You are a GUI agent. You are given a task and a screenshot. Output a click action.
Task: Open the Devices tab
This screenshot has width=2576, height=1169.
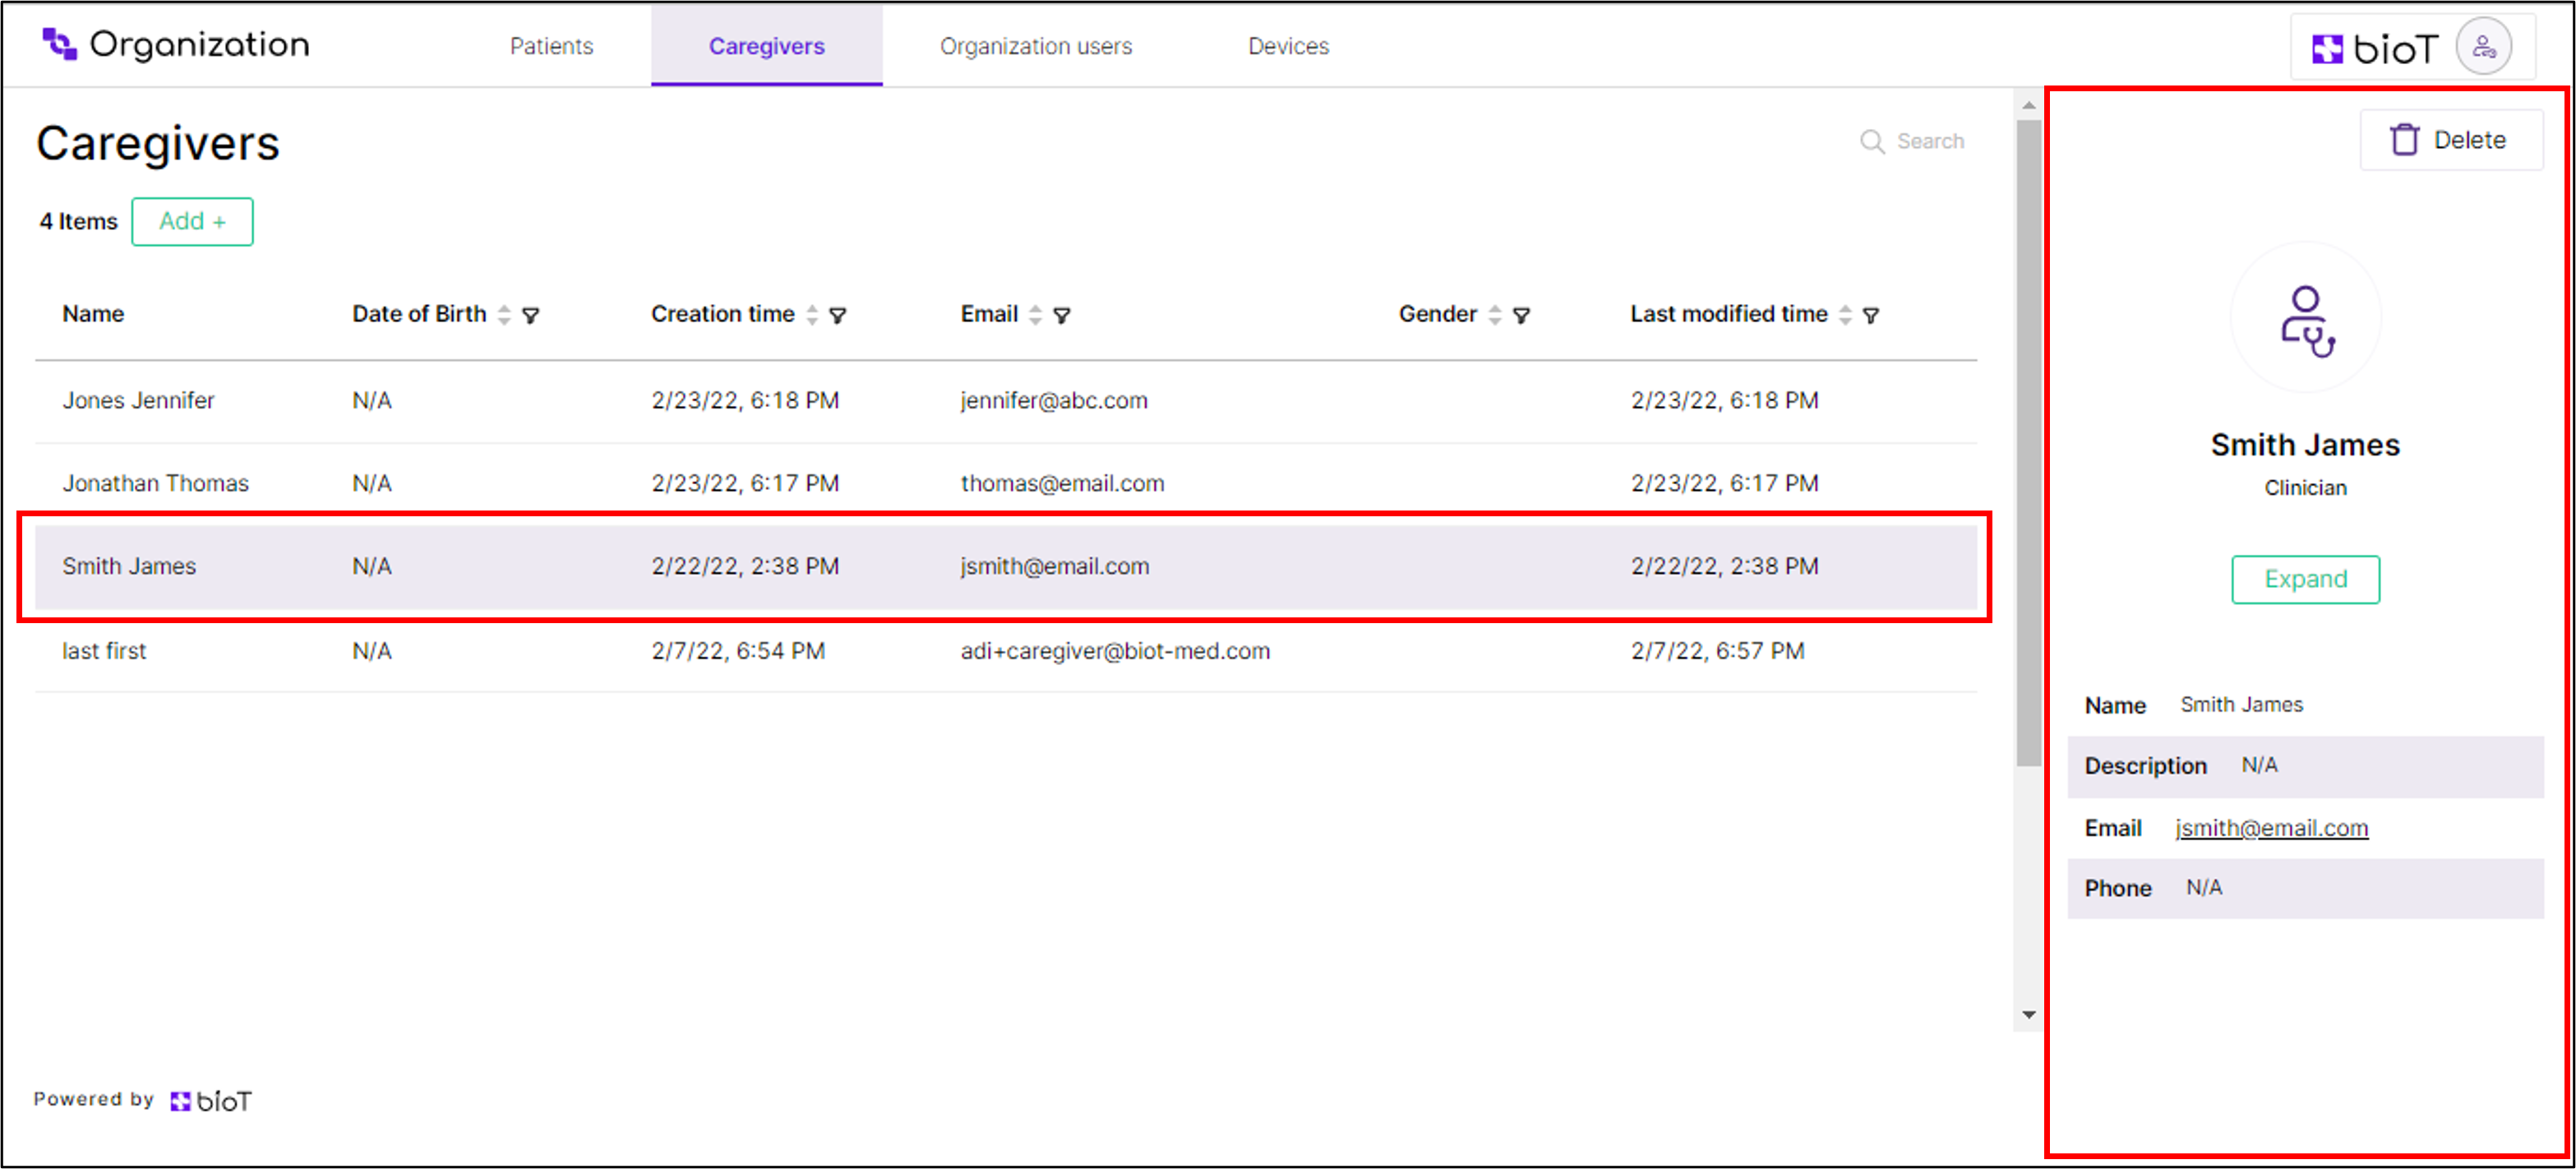[1287, 46]
